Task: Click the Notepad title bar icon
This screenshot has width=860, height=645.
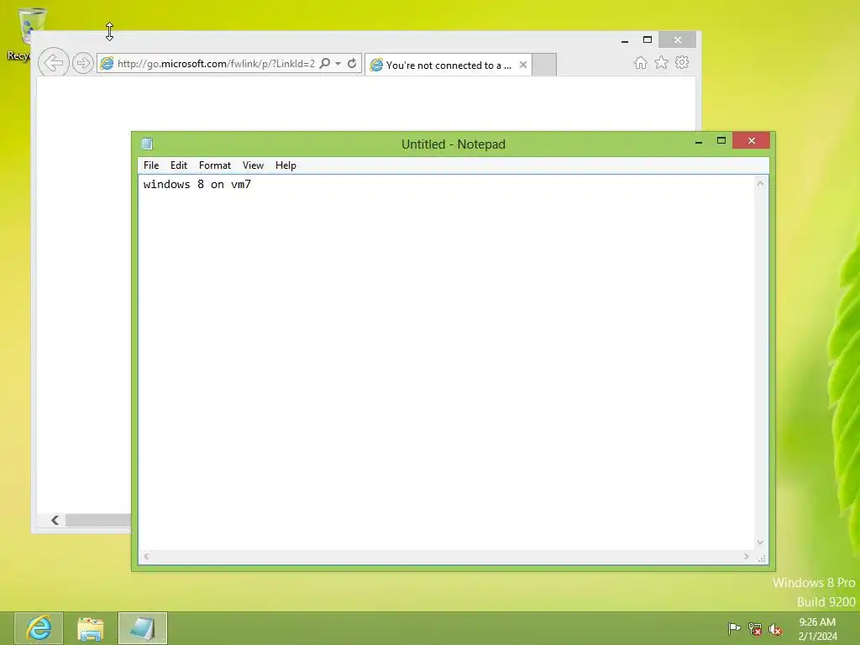Action: [147, 144]
